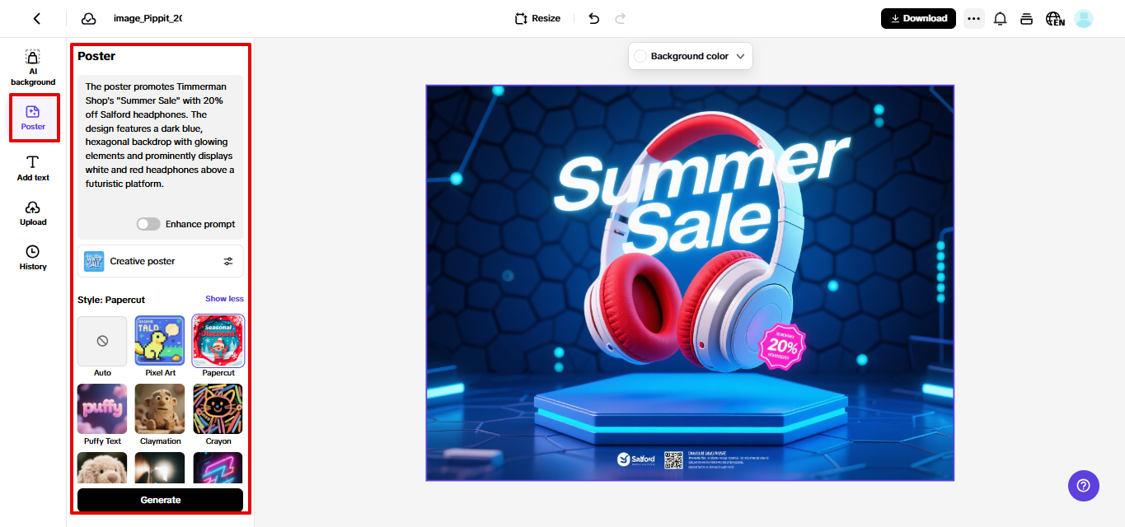Choose the Claymation style thumbnail
Image resolution: width=1125 pixels, height=527 pixels.
coord(160,408)
